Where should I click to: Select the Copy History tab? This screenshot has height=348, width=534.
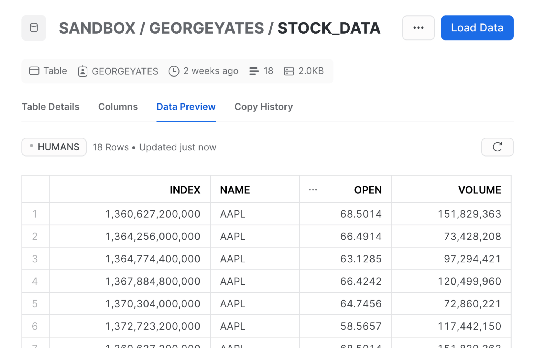[263, 107]
